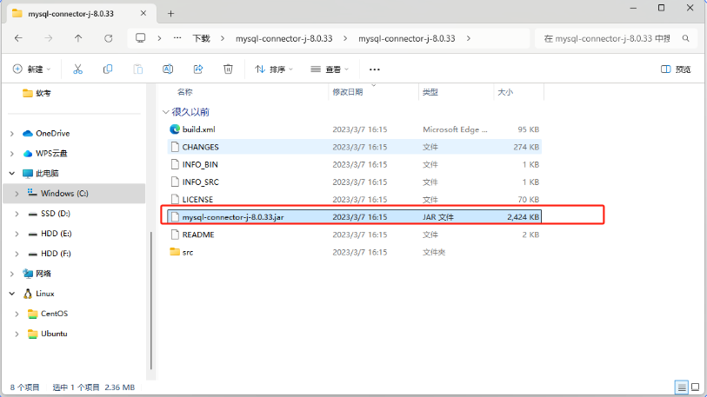Click the breadcrumb ellipsis for hidden path
Viewport: 707px width, 397px height.
(x=177, y=38)
